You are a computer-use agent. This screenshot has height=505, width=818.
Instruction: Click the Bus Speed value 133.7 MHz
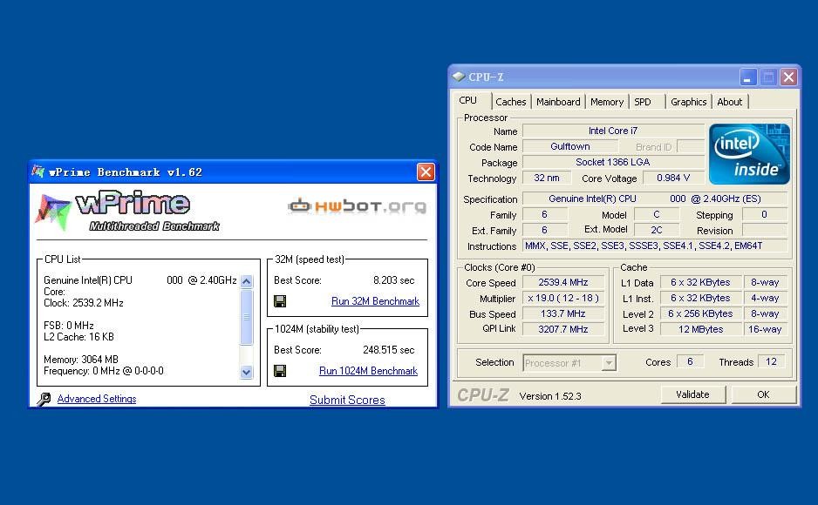coord(563,313)
